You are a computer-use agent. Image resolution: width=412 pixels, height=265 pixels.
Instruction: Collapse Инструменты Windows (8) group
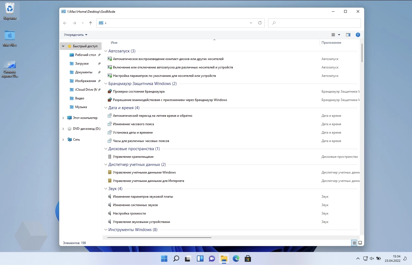106,230
